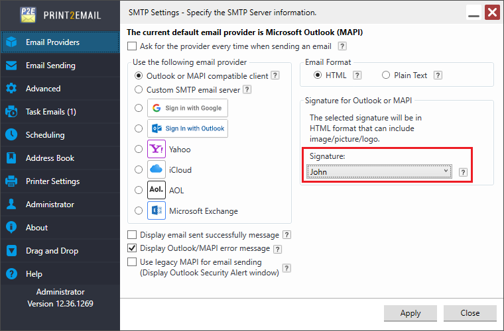The height and width of the screenshot is (331, 504).
Task: Click the Yahoo logo icon
Action: [157, 149]
